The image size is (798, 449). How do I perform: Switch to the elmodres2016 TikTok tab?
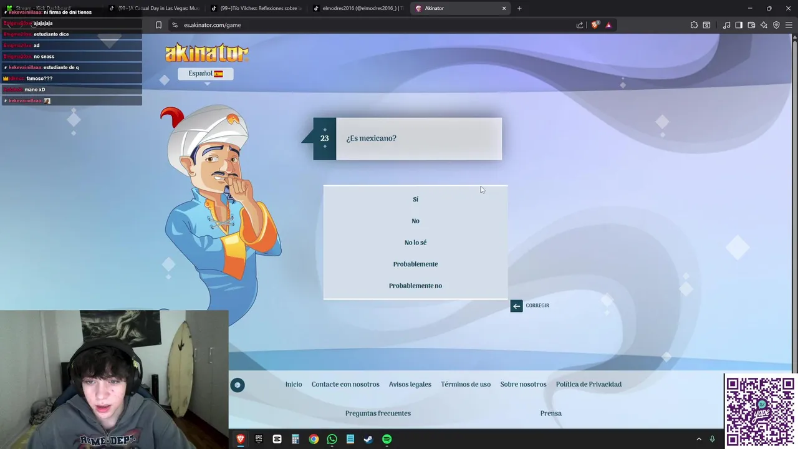click(x=358, y=8)
